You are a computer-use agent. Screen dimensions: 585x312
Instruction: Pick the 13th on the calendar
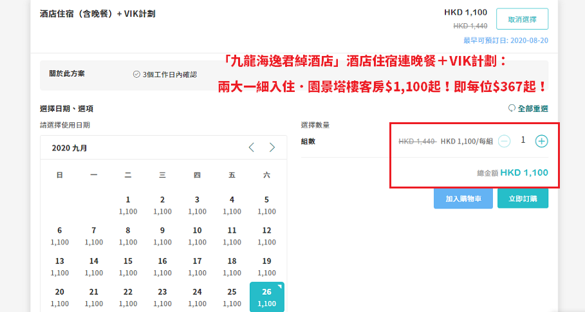pos(60,266)
